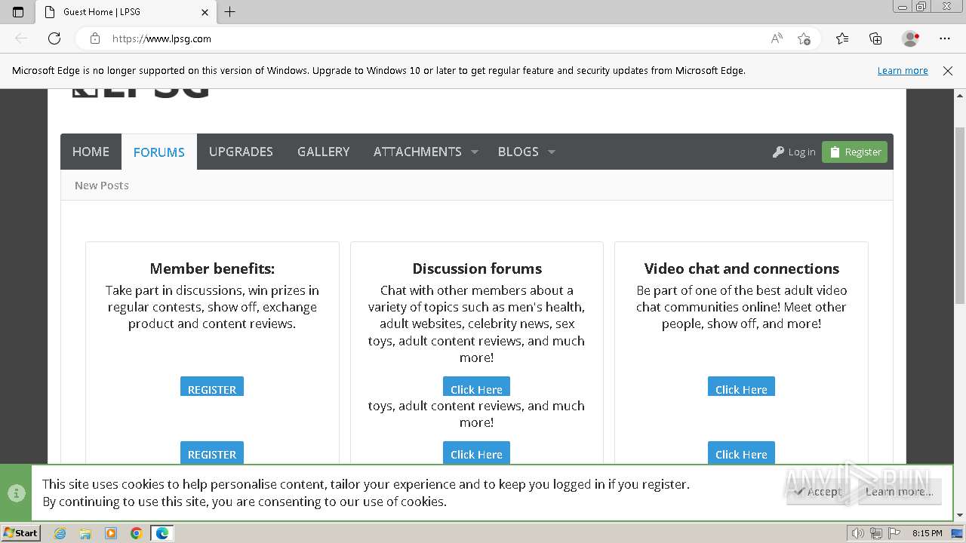This screenshot has height=543, width=966.
Task: View site information lock icon
Action: pyautogui.click(x=95, y=38)
